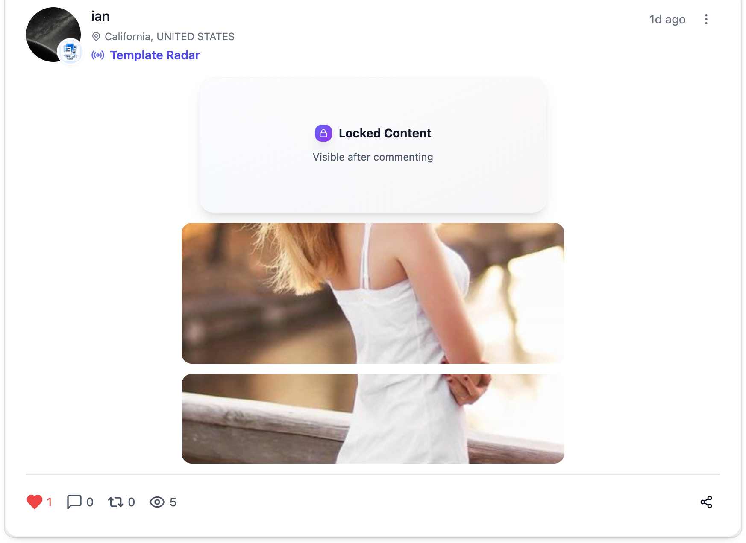The width and height of the screenshot is (746, 543).
Task: Open the username ian
Action: pos(100,16)
